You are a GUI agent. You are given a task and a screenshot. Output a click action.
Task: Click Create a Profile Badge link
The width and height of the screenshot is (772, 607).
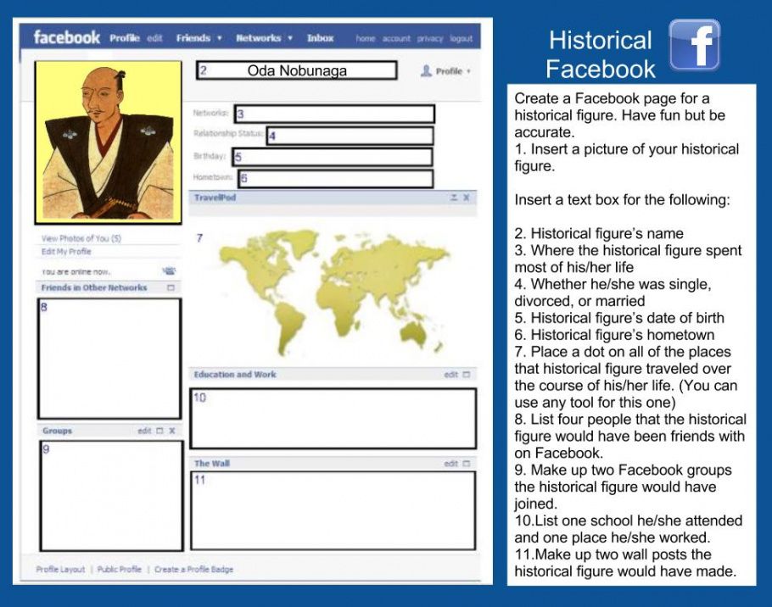coord(194,569)
